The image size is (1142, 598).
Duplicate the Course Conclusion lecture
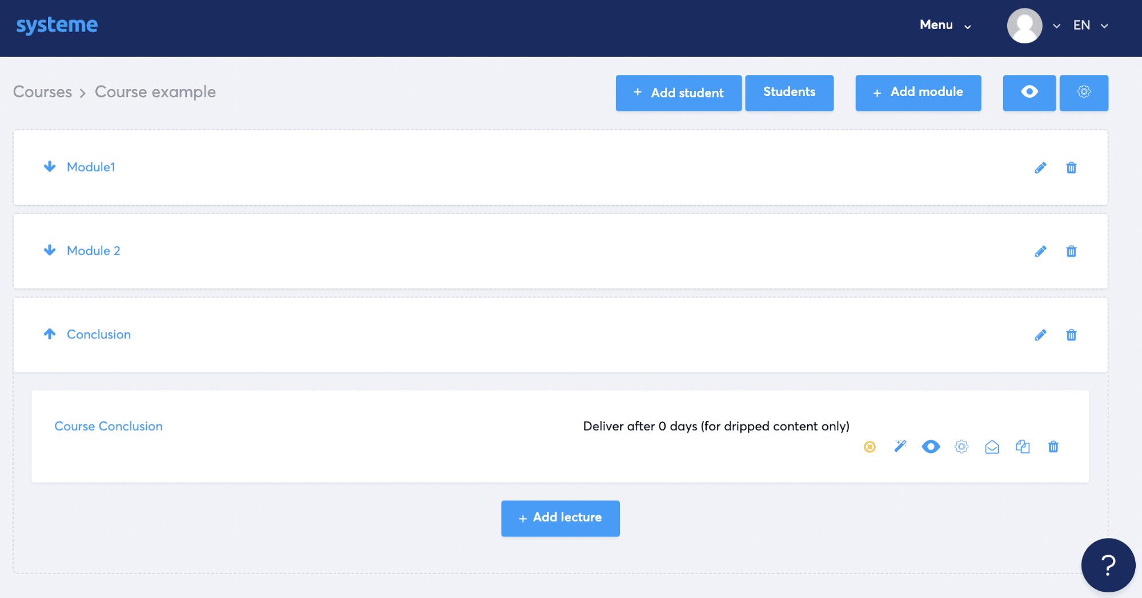click(1023, 447)
